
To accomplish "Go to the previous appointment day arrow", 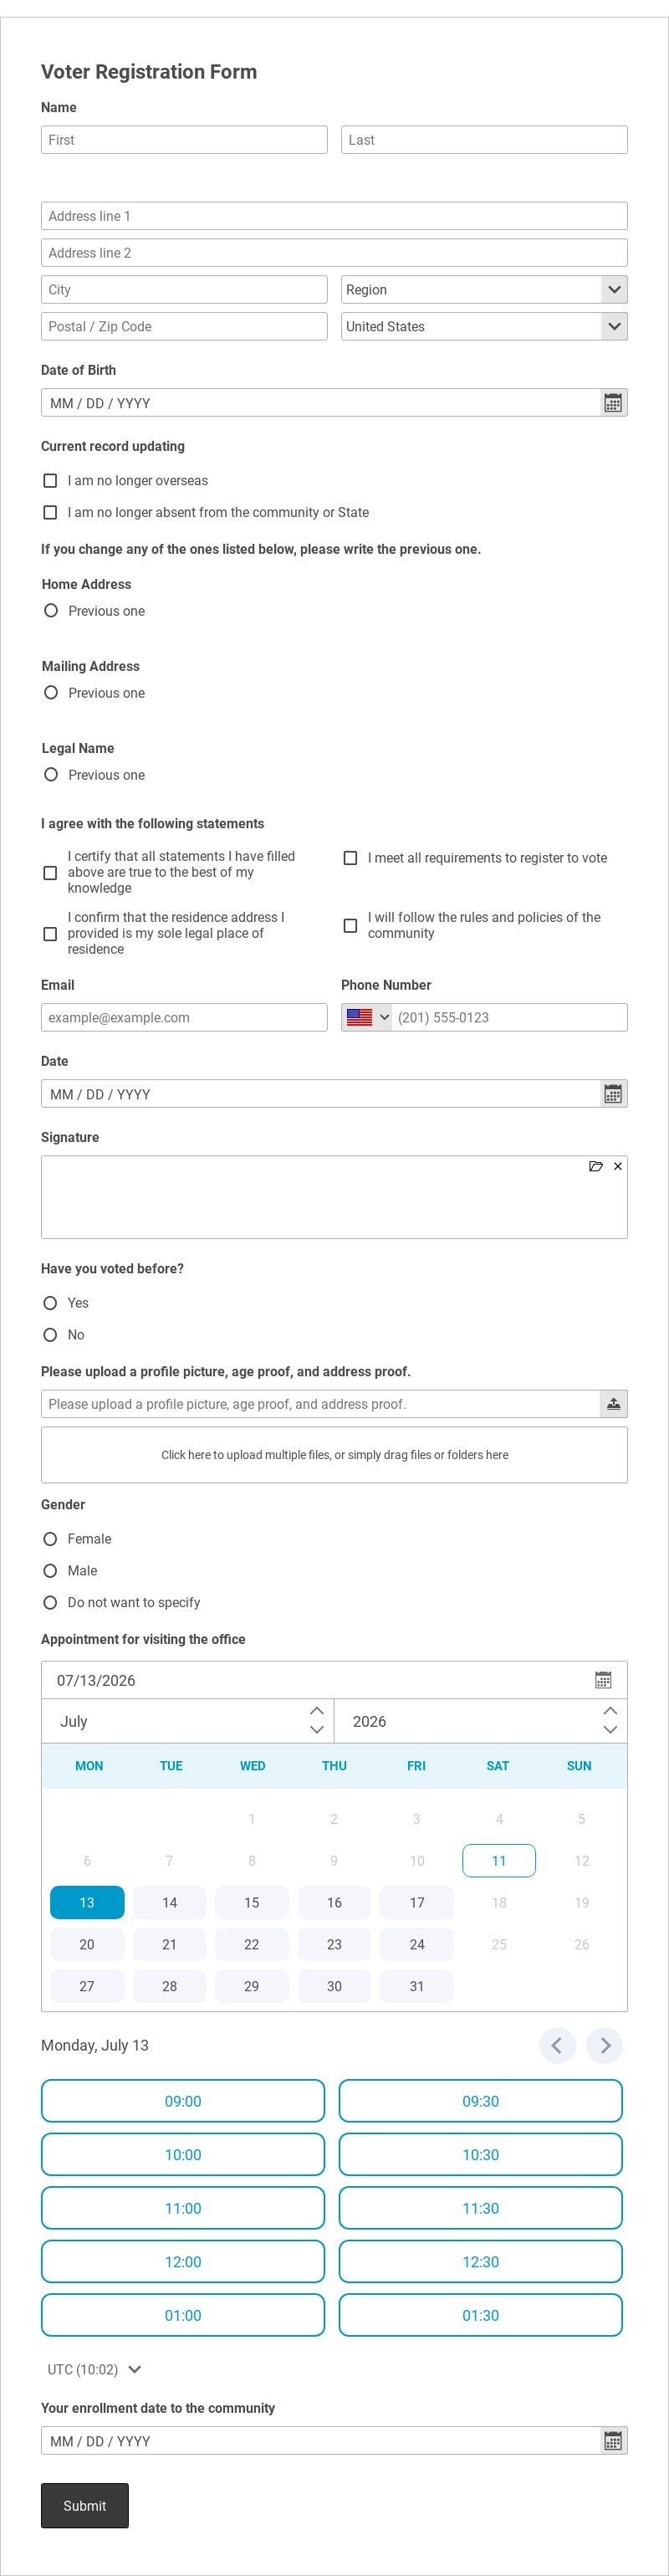I will [x=557, y=2045].
